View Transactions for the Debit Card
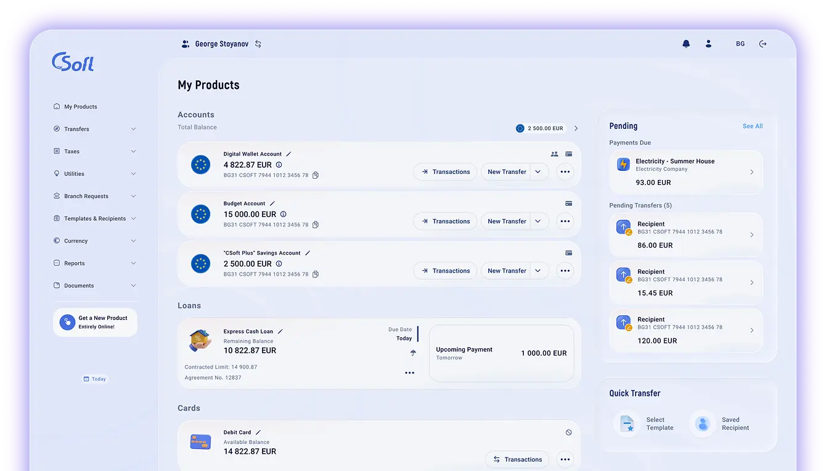826x471 pixels. (x=517, y=459)
